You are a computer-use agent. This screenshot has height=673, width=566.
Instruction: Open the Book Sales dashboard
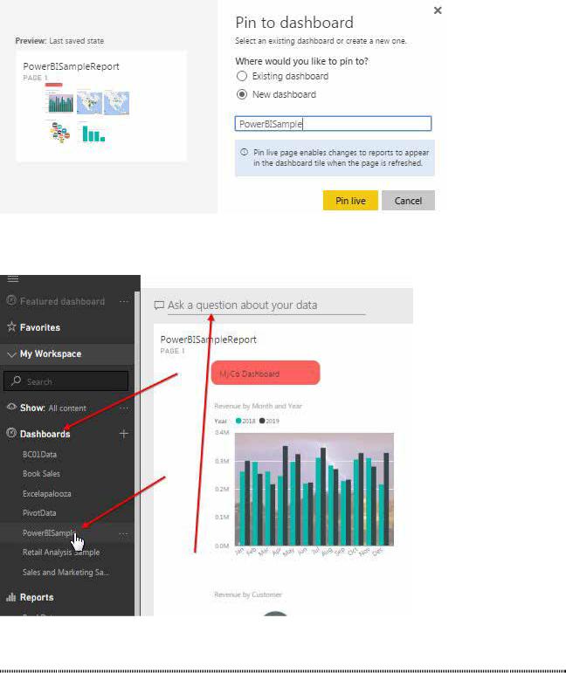(41, 473)
